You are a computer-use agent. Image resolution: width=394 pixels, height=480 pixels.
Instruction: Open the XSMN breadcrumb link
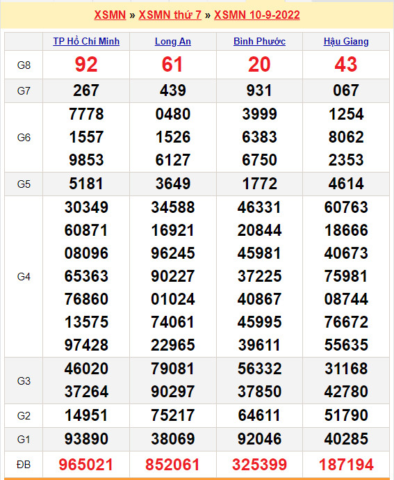pos(110,15)
